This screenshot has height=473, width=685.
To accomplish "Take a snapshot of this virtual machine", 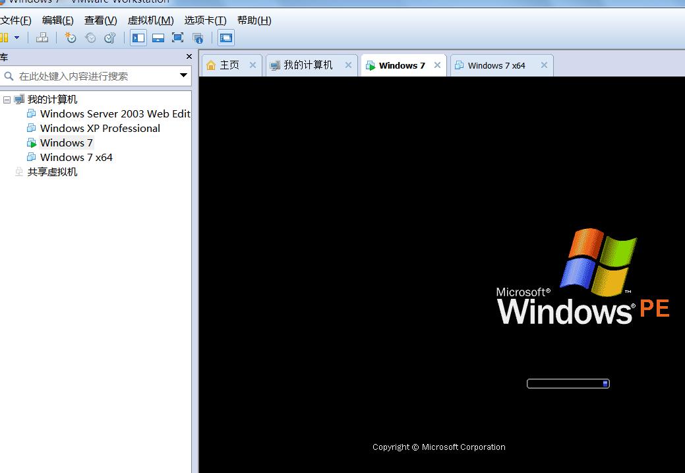I will (71, 38).
